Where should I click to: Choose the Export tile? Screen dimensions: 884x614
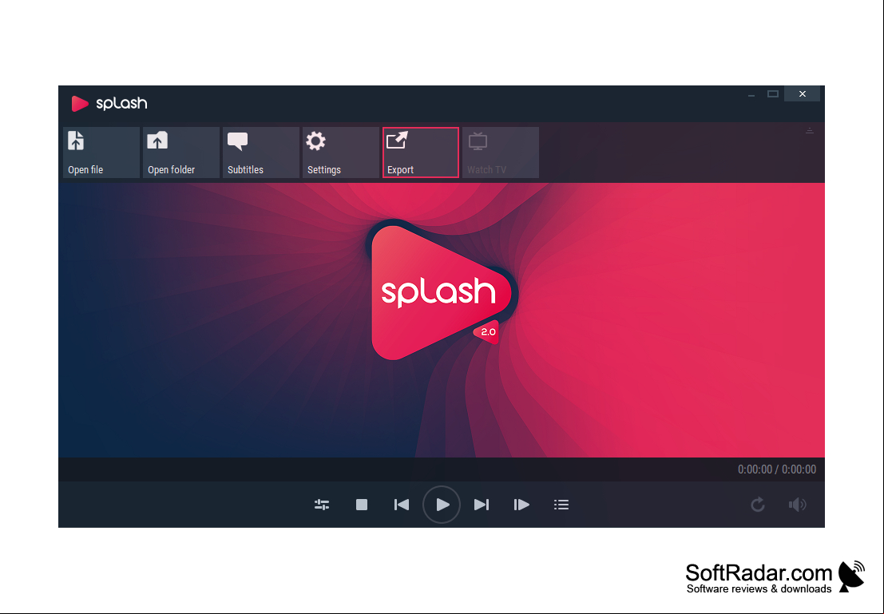point(421,153)
